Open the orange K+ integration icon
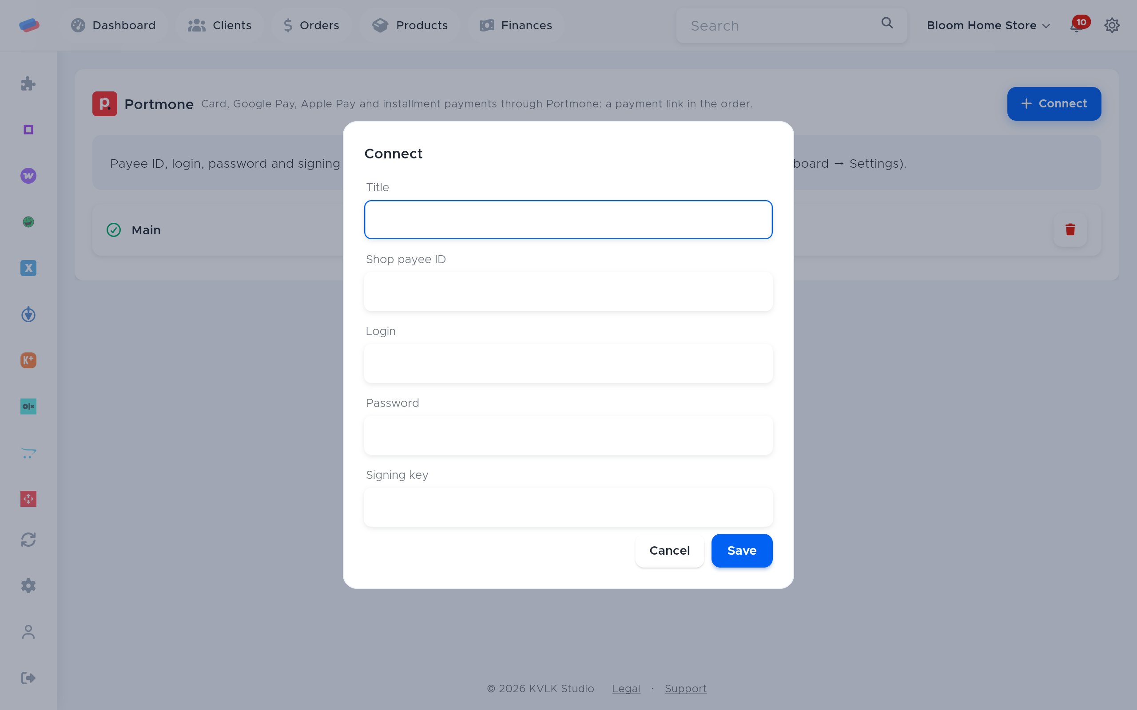1137x710 pixels. [28, 360]
